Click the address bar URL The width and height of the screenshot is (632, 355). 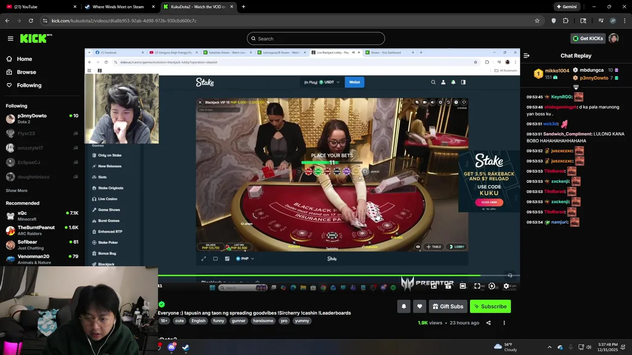(x=124, y=21)
